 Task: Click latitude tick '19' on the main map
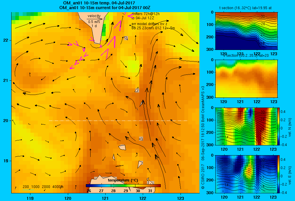[6, 161]
